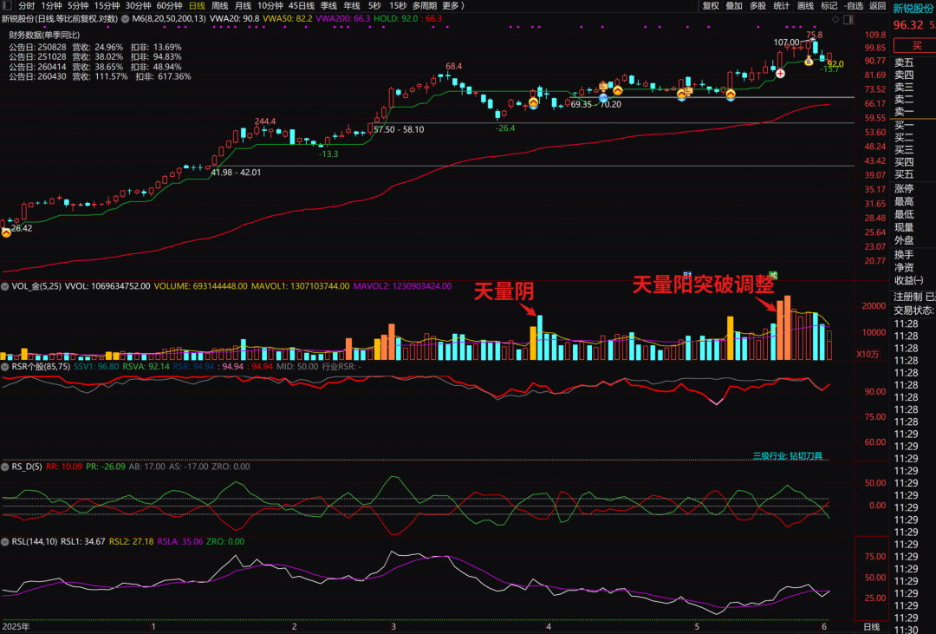
Task: Switch to the 1分钟 period tab
Action: point(51,5)
